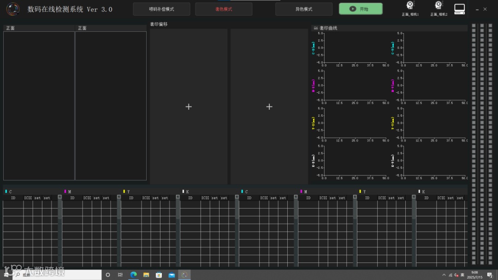This screenshot has height=280, width=498.
Task: Select the 套色模式 mode tab
Action: point(224,9)
